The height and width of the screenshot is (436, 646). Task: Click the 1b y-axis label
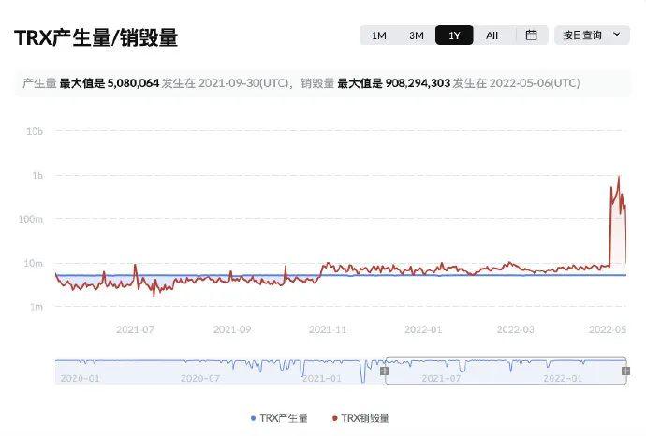pos(37,176)
